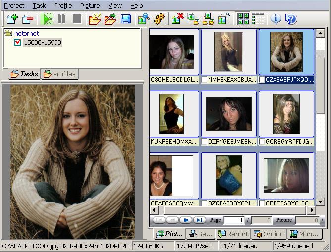
Task: Click the blue info icon
Action: pyautogui.click(x=276, y=19)
